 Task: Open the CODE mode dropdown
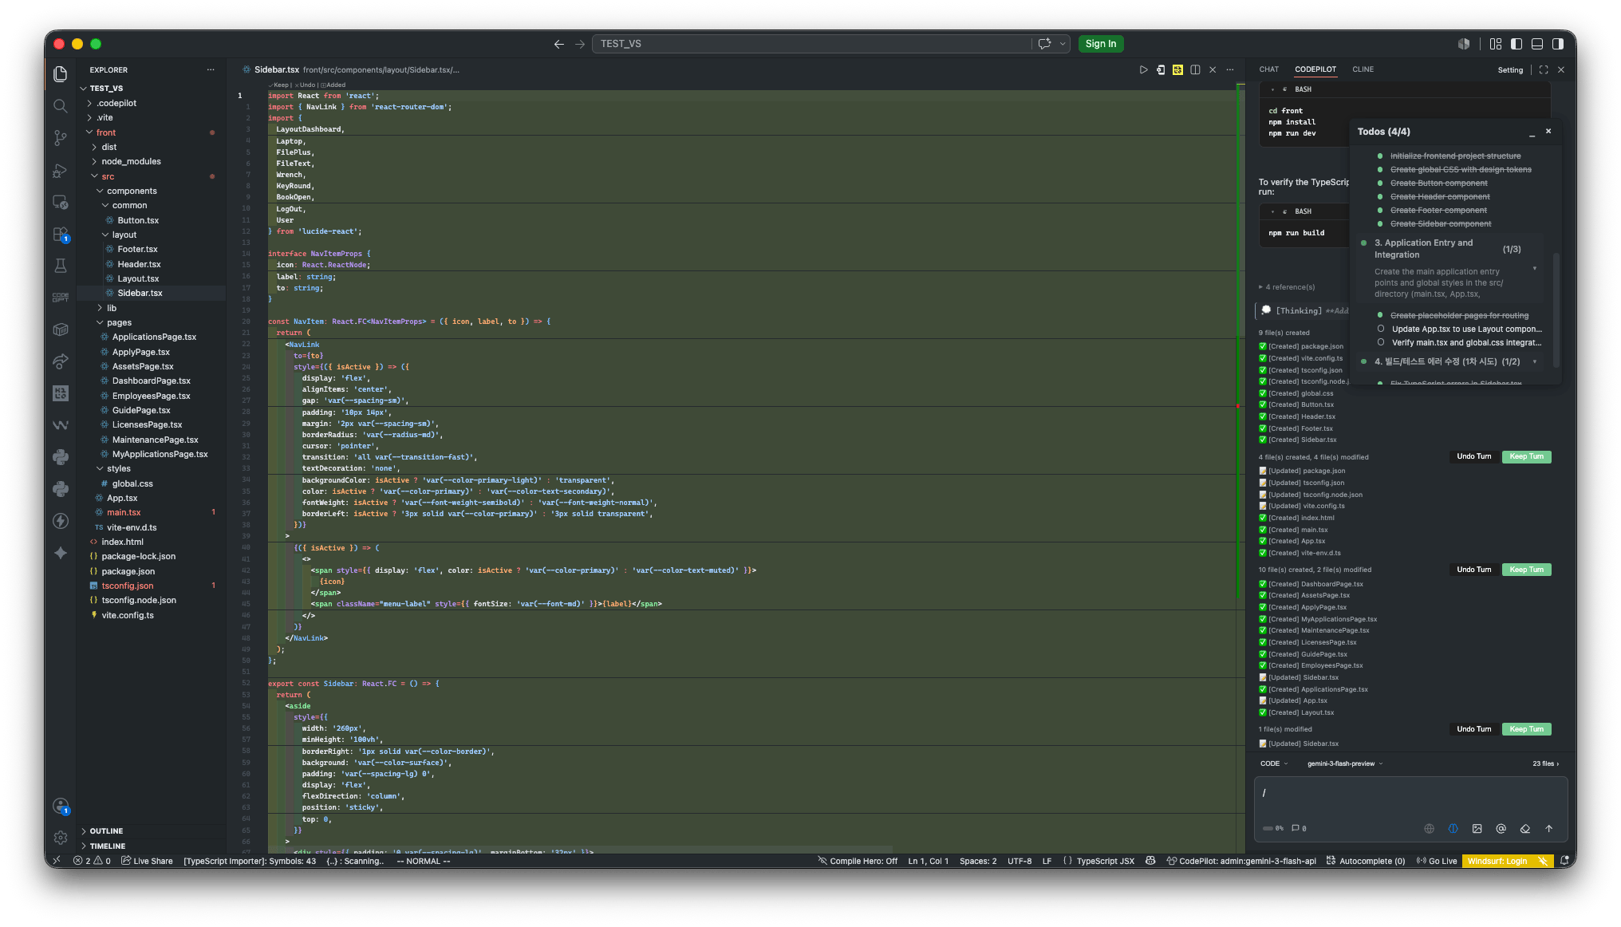click(1273, 763)
